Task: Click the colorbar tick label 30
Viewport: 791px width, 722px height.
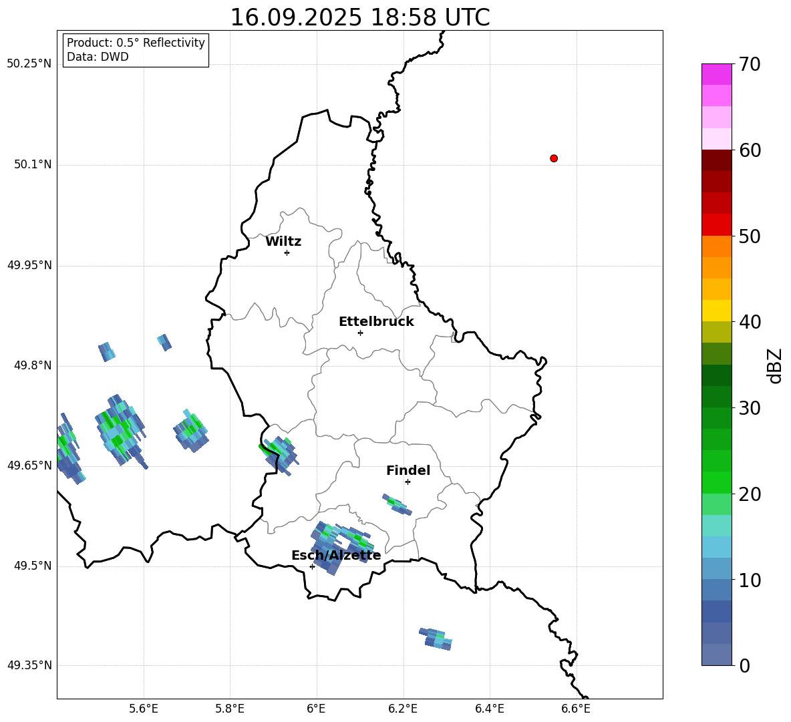Action: [750, 408]
